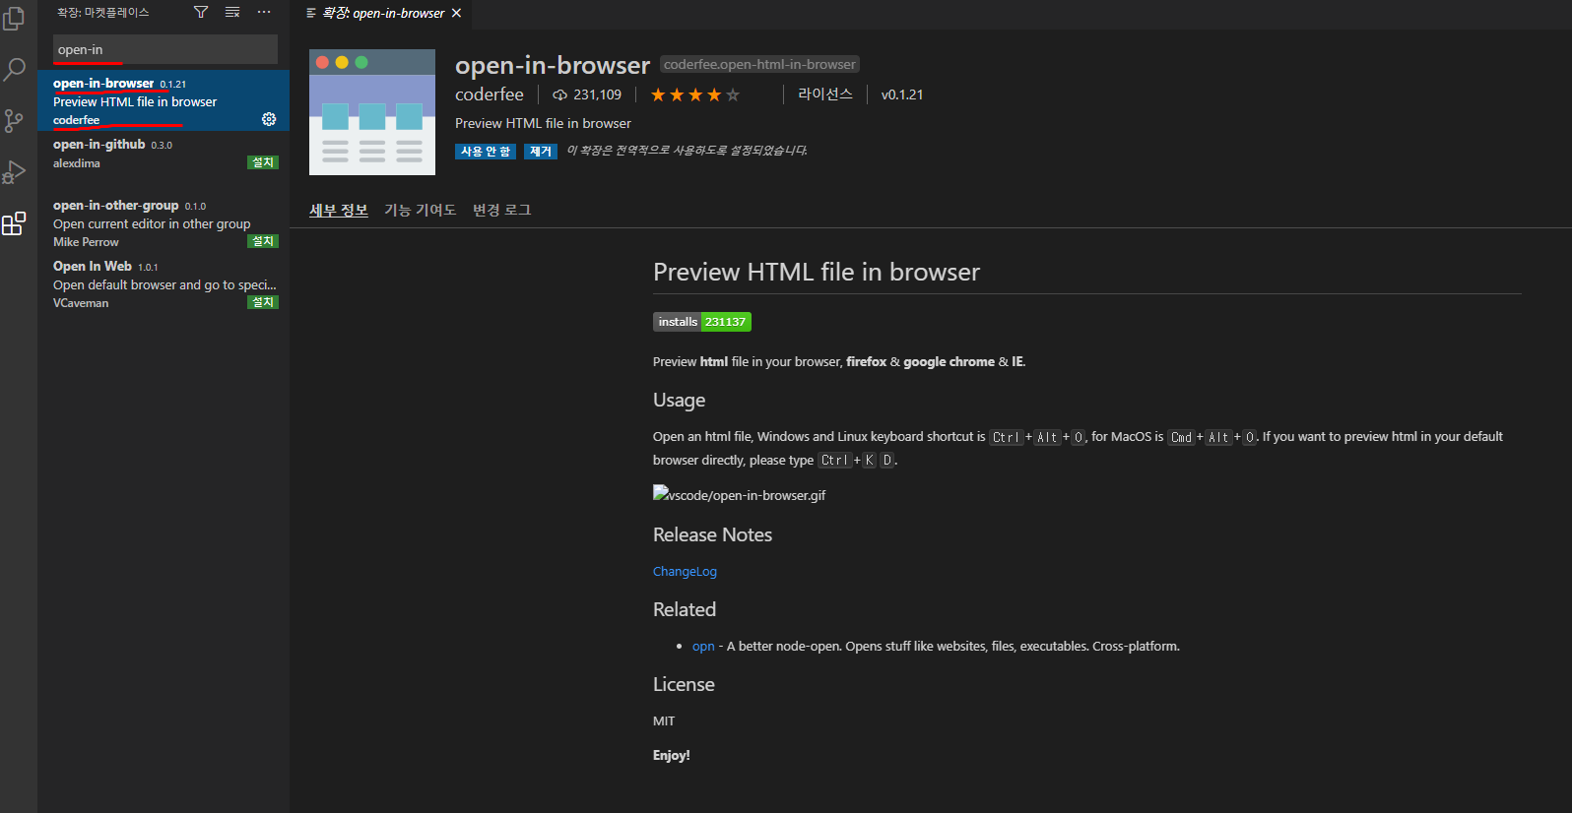
Task: Click the Mike Perrow publisher name
Action: [x=86, y=242]
